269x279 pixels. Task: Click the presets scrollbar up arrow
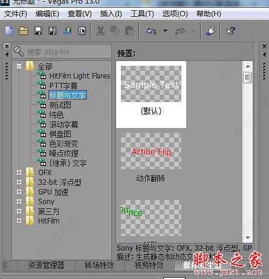coord(248,66)
